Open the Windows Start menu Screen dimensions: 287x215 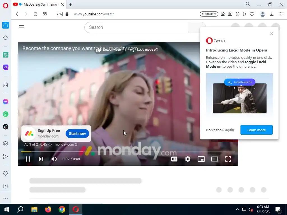7,209
